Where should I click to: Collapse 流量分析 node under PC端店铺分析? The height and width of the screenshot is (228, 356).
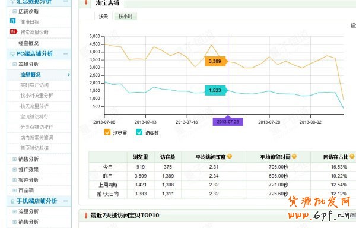click(14, 64)
